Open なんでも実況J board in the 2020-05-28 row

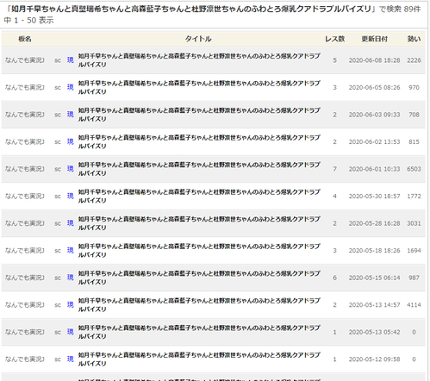(x=25, y=223)
